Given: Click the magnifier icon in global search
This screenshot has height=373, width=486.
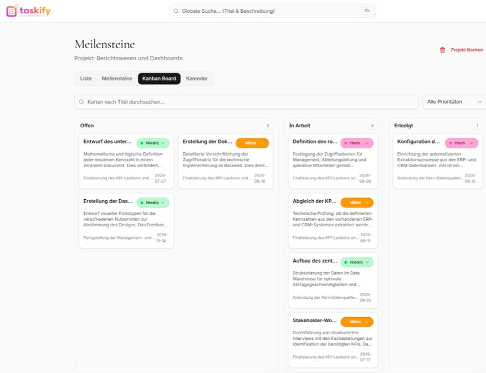Looking at the screenshot, I should [176, 11].
